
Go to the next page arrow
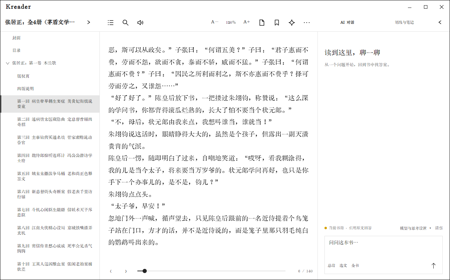126,271
